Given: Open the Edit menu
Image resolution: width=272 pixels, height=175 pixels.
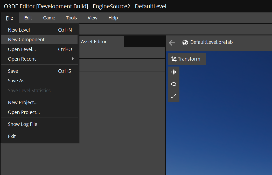Looking at the screenshot, I should click(x=28, y=18).
